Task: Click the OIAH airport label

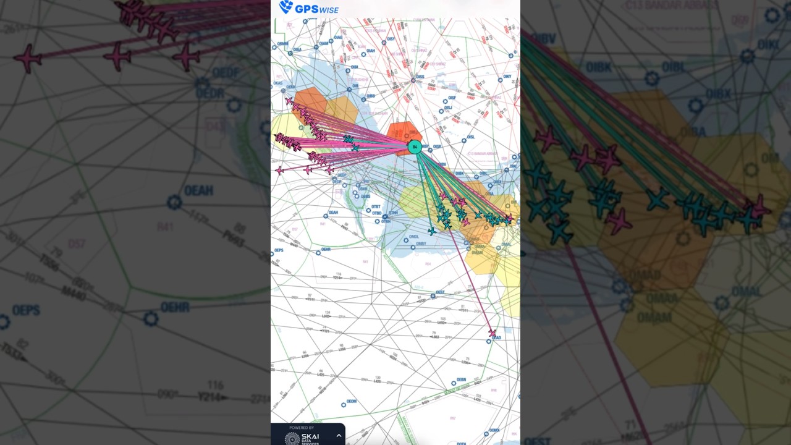Action: (371, 51)
